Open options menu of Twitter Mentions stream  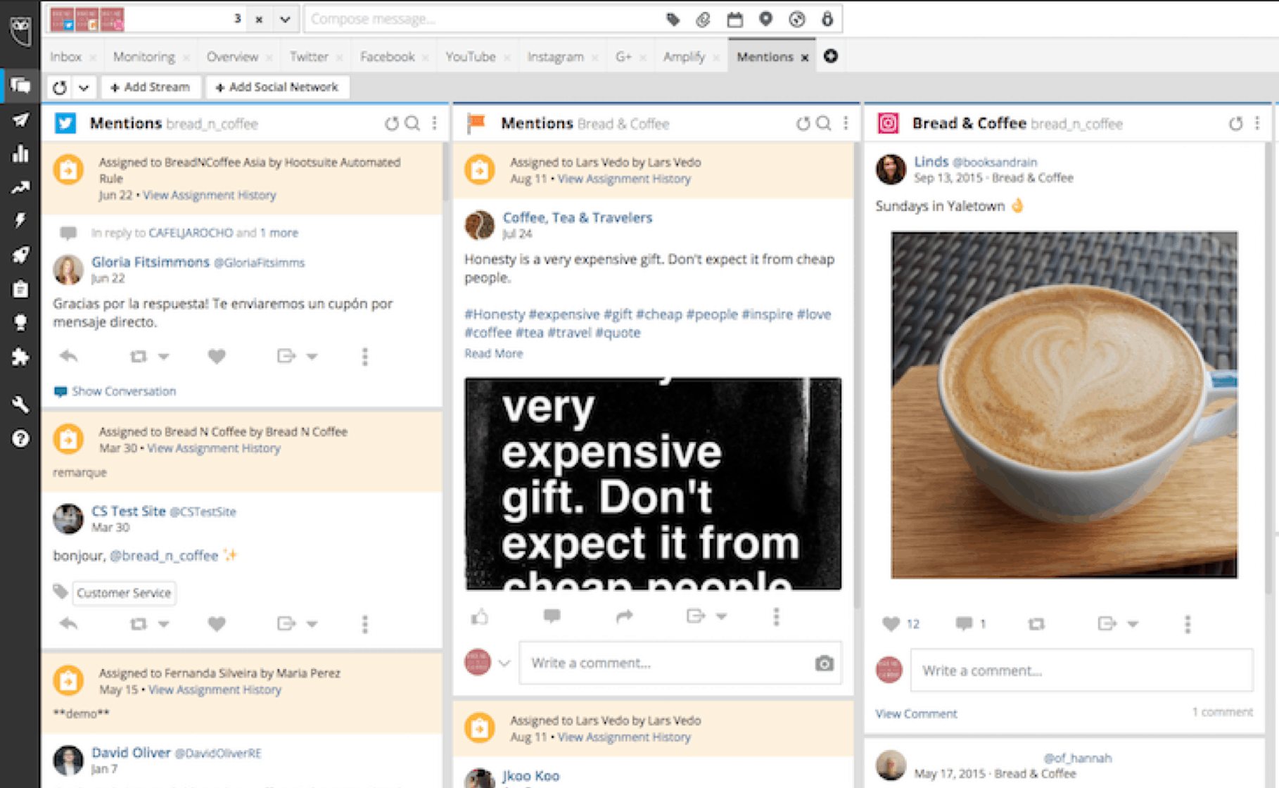435,124
